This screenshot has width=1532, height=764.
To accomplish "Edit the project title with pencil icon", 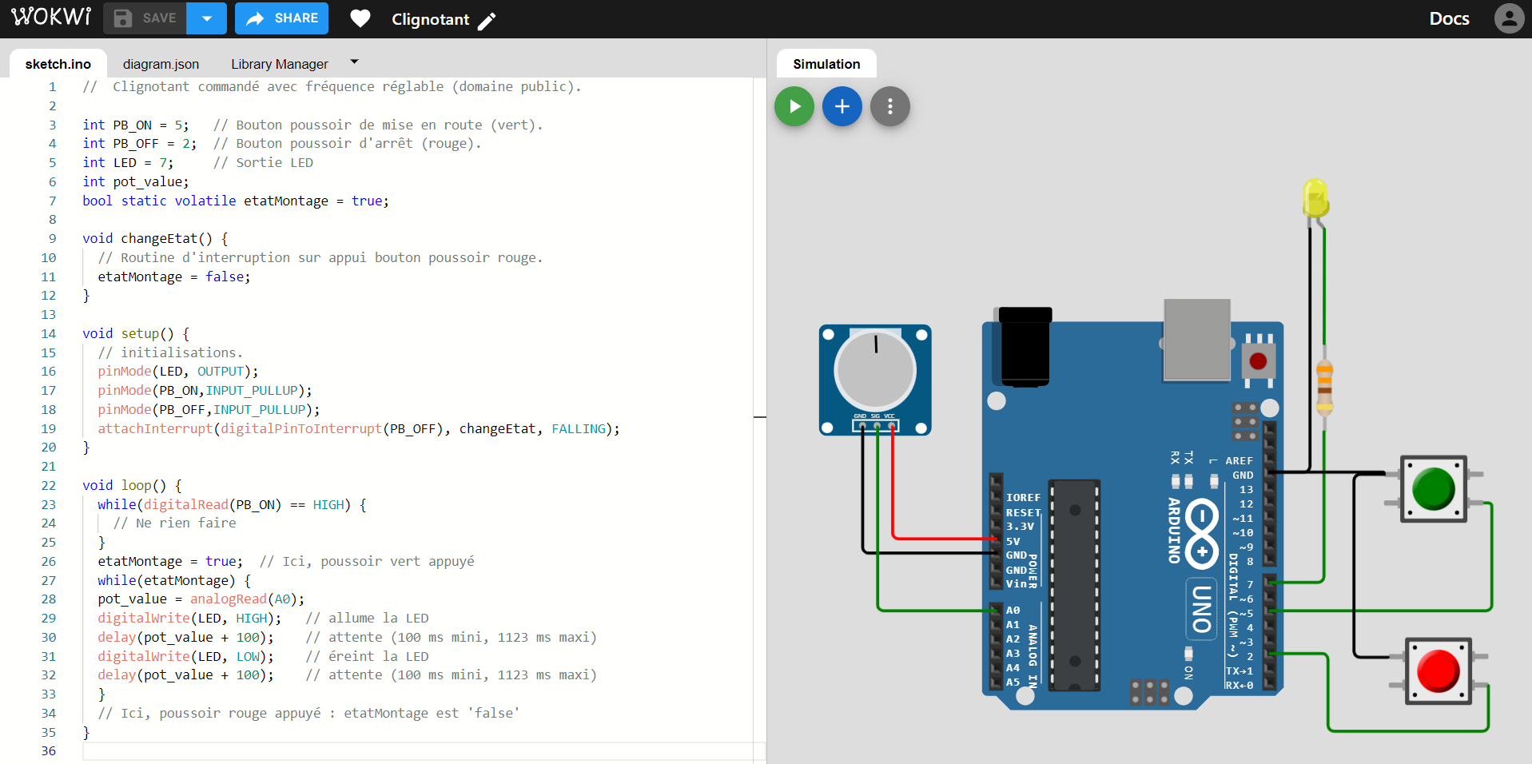I will click(487, 21).
